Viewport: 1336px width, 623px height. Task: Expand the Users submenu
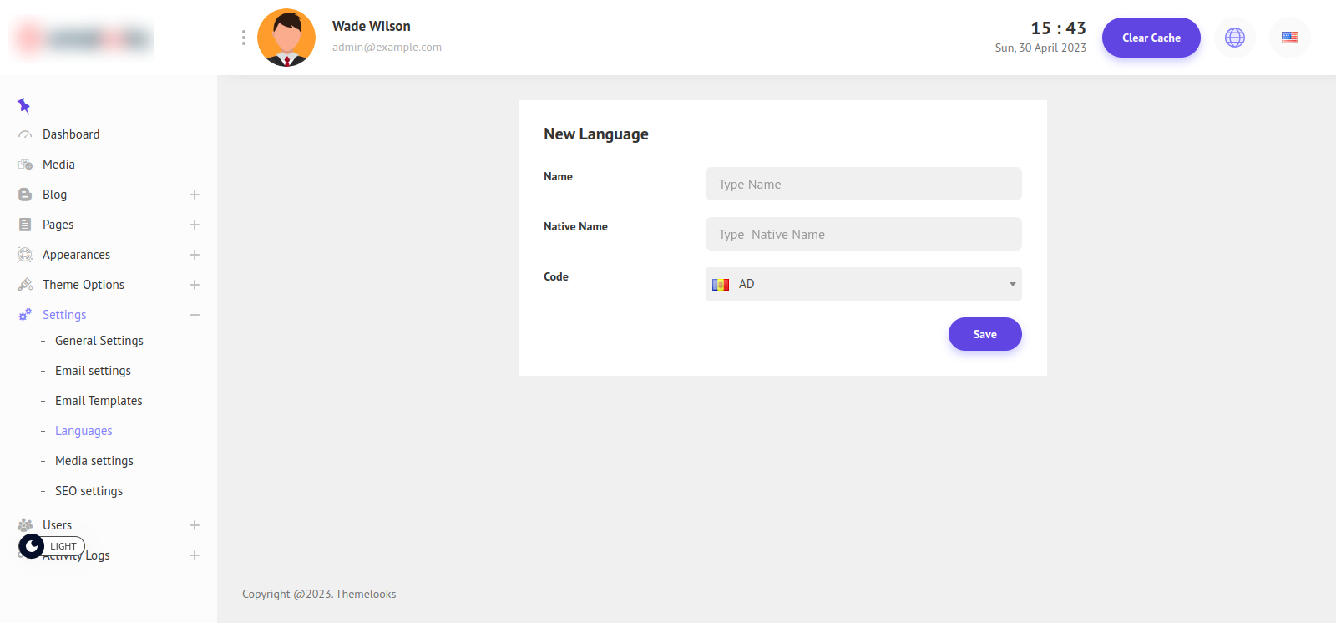pyautogui.click(x=195, y=525)
